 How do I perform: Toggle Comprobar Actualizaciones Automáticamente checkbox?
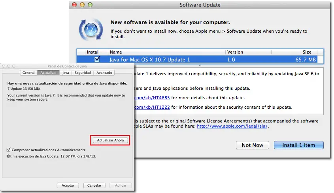click(x=9, y=150)
